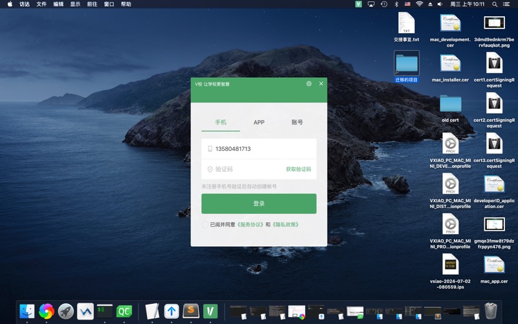
Task: Click 获取验证码 to request code
Action: pyautogui.click(x=298, y=169)
